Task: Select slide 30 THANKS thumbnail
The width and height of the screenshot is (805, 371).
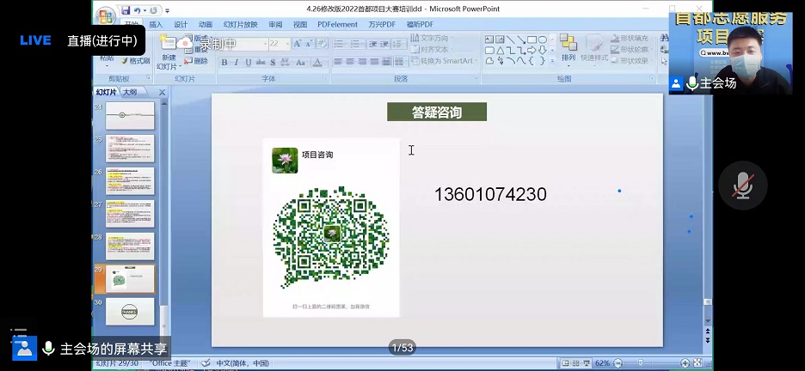Action: 130,312
